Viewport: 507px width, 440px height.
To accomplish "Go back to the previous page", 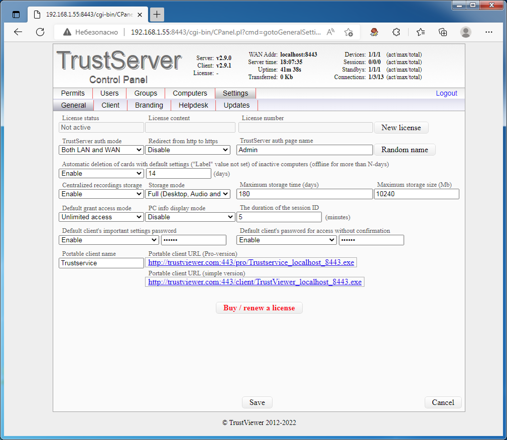I will 18,32.
